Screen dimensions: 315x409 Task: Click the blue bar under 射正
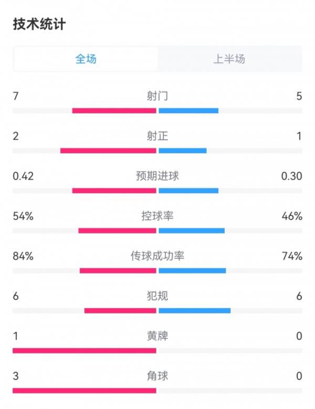coord(182,151)
